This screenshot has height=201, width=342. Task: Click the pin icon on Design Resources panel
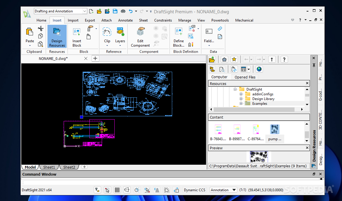pyautogui.click(x=314, y=65)
